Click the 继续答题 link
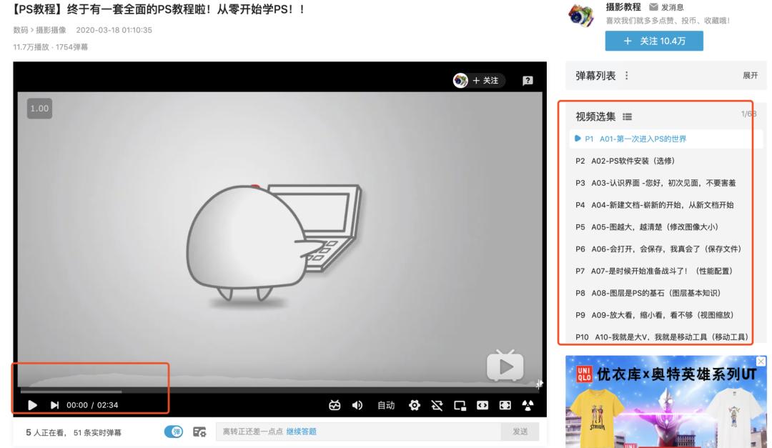This screenshot has height=448, width=772. [x=302, y=432]
